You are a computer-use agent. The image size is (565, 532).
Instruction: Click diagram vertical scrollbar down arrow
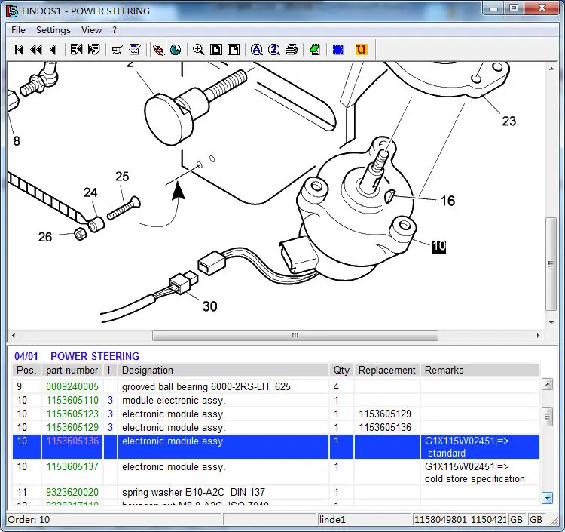[551, 323]
